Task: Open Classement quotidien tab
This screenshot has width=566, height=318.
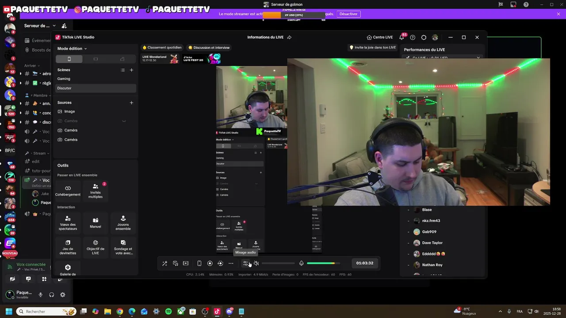Action: (162, 48)
